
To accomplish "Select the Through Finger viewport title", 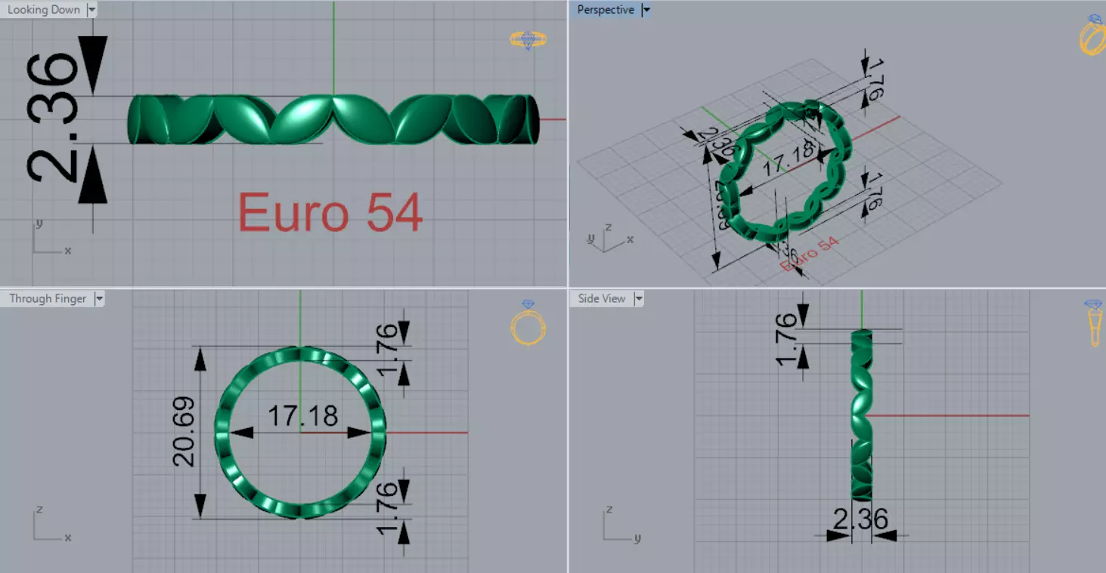I will click(48, 299).
